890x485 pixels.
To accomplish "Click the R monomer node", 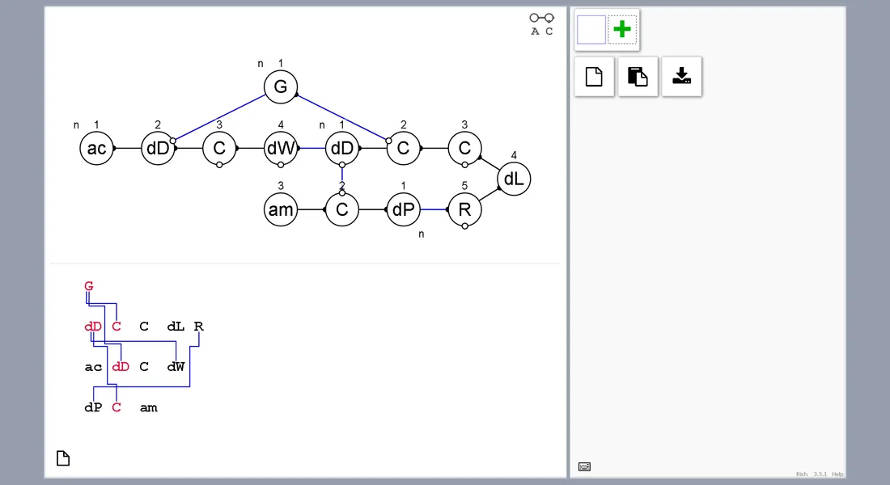I will pos(464,210).
